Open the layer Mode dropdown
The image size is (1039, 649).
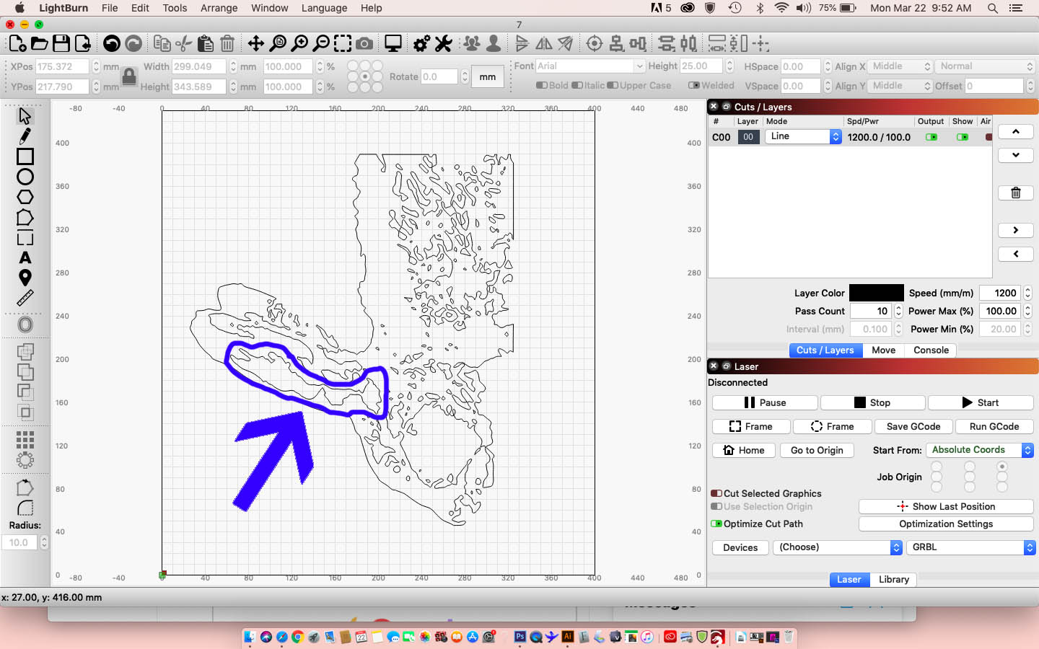click(802, 136)
